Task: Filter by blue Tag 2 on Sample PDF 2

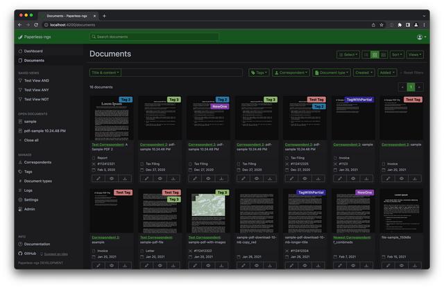Action: tap(126, 100)
